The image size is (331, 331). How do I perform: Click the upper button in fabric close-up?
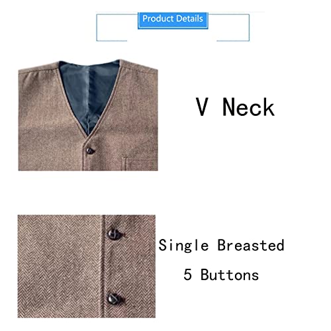(x=114, y=234)
